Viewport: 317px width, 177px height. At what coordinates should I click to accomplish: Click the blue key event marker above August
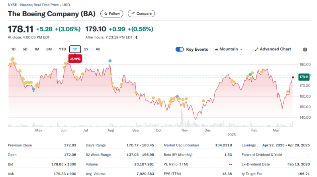click(110, 61)
